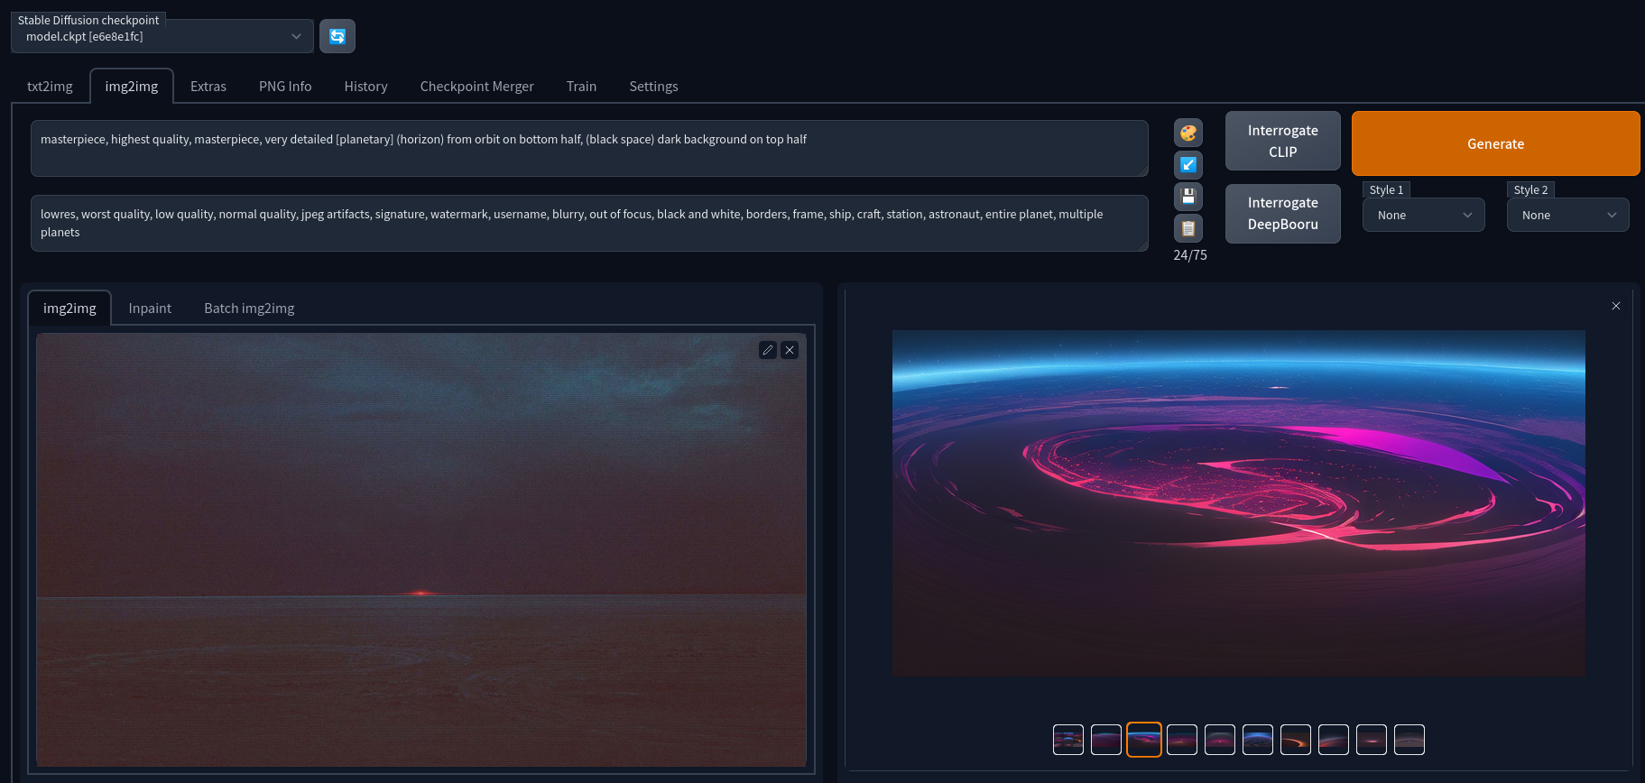Switch to the Inpaint sub-tab

click(150, 309)
